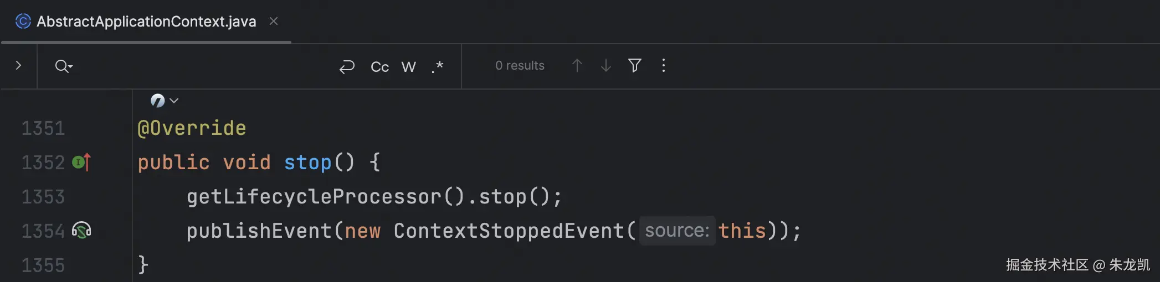Go to previous search occurrence

(577, 66)
